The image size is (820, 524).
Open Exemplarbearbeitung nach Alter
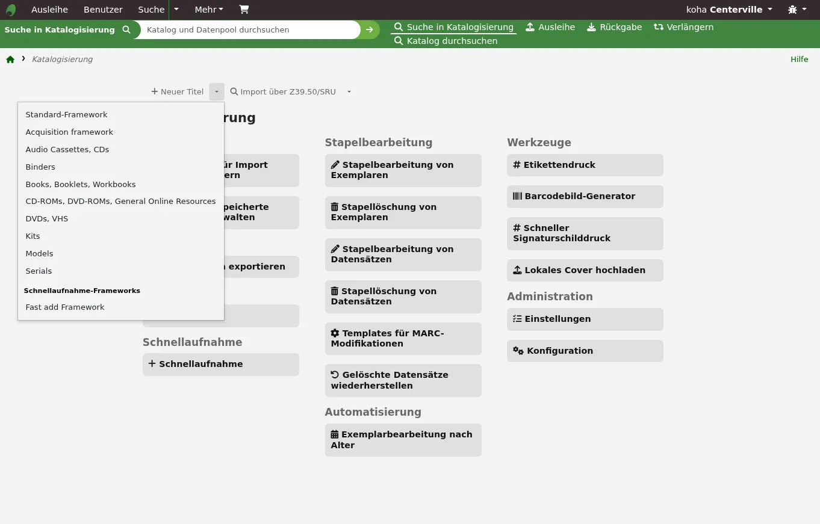click(x=403, y=440)
